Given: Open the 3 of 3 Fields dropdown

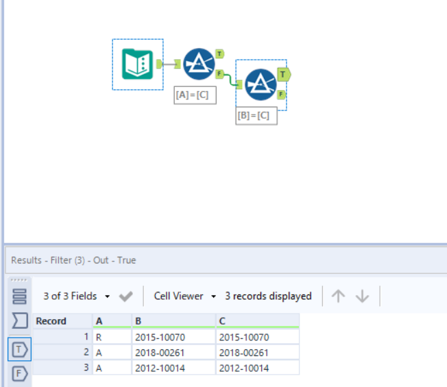Looking at the screenshot, I should point(76,296).
